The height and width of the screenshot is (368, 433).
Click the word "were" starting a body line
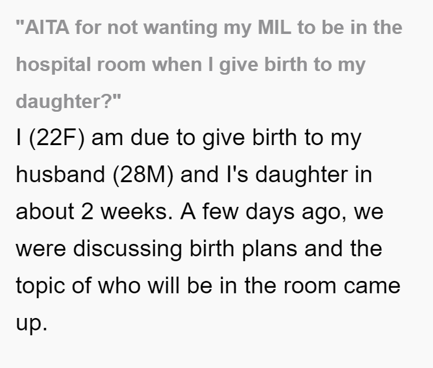[x=41, y=249]
